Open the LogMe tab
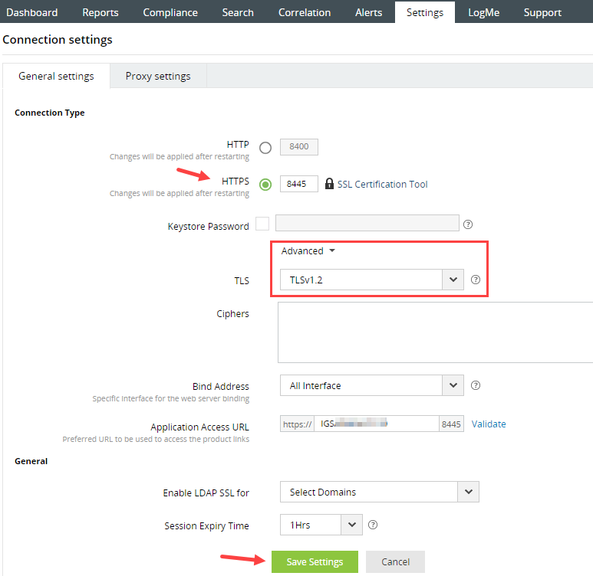The width and height of the screenshot is (593, 576). (484, 12)
